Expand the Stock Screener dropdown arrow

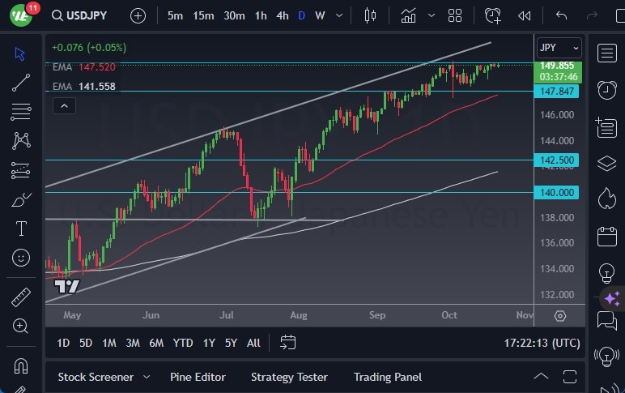click(147, 377)
